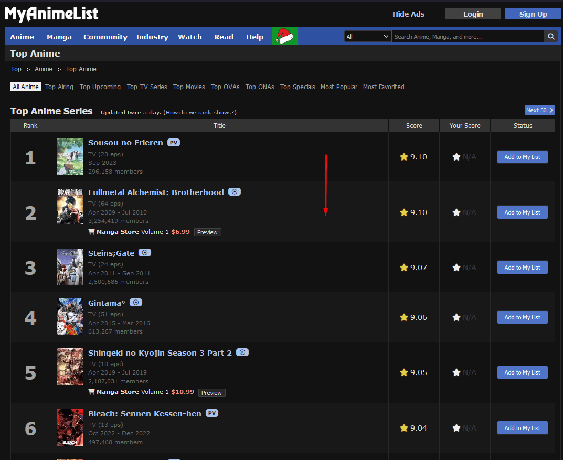
Task: Play the Fullmetal Alchemist: Brotherhood video icon
Action: coord(235,192)
